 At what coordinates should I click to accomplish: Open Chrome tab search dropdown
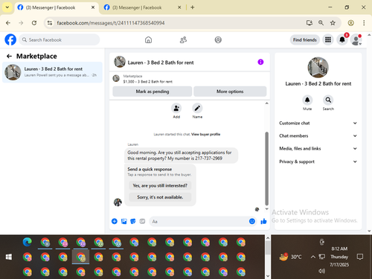point(7,7)
